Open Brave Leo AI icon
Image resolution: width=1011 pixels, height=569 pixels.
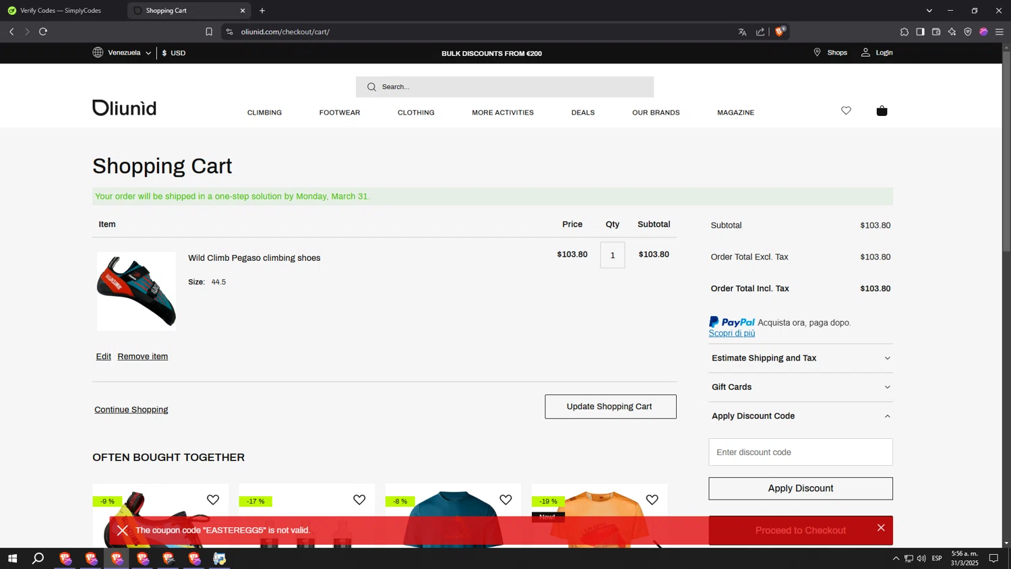pos(952,32)
